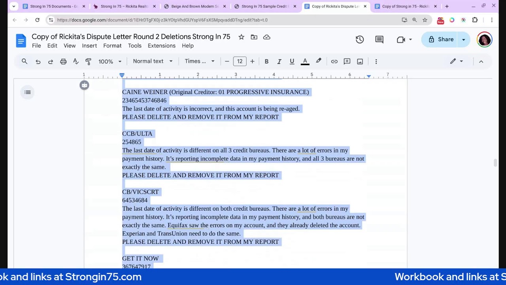
Task: Open a new browser tab
Action: tap(447, 6)
